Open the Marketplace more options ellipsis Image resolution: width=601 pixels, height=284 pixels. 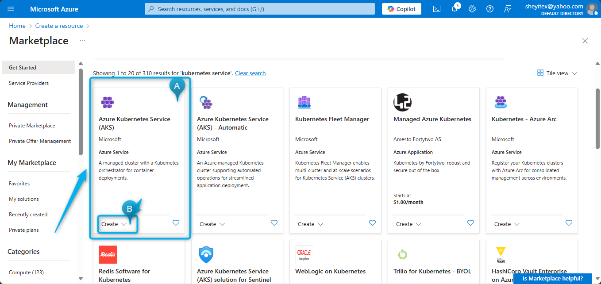(82, 41)
